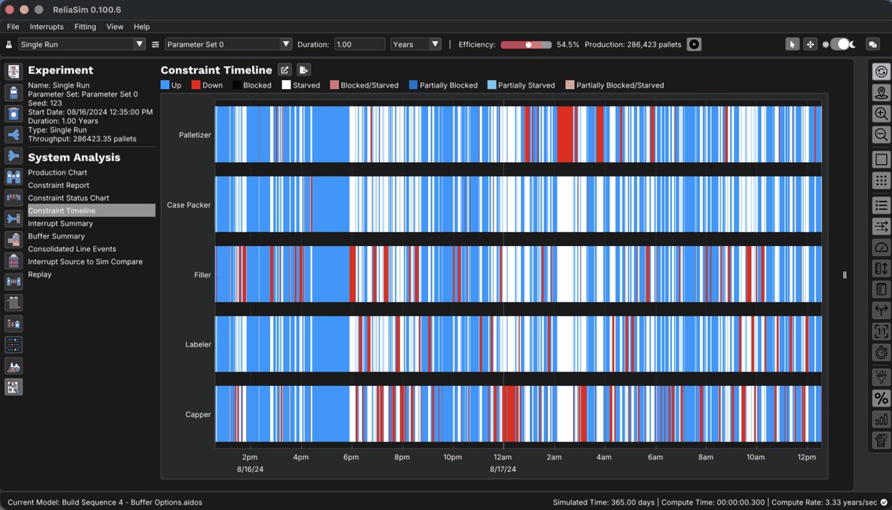The image size is (892, 510).
Task: Open the Single Run experiment dropdown
Action: [x=82, y=45]
